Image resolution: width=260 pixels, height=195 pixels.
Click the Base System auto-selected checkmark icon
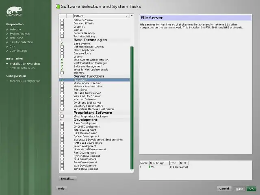tap(62, 43)
